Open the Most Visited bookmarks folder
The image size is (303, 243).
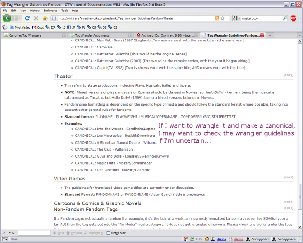click(x=20, y=27)
